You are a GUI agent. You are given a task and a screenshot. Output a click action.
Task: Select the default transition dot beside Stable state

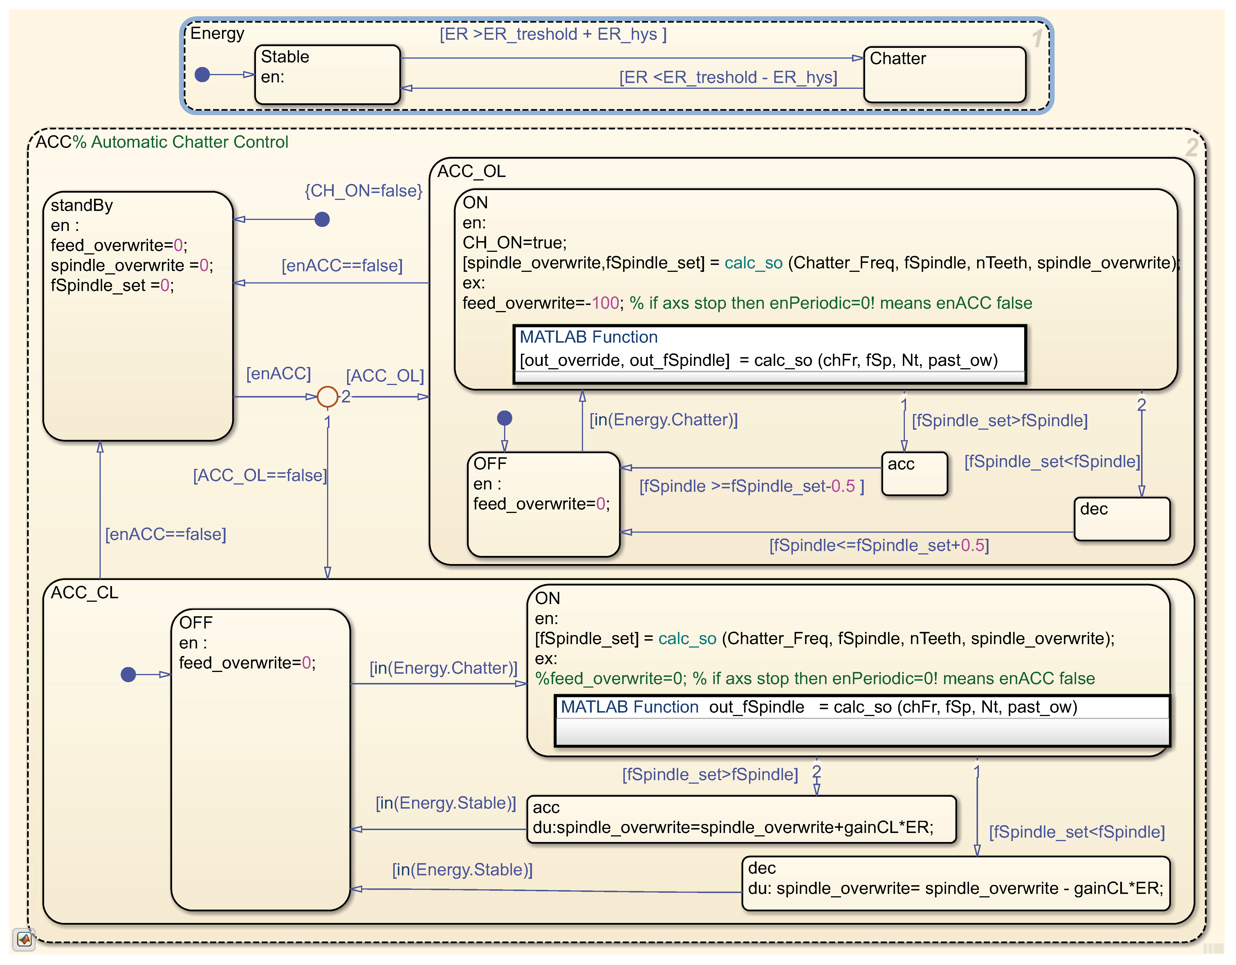pyautogui.click(x=202, y=74)
